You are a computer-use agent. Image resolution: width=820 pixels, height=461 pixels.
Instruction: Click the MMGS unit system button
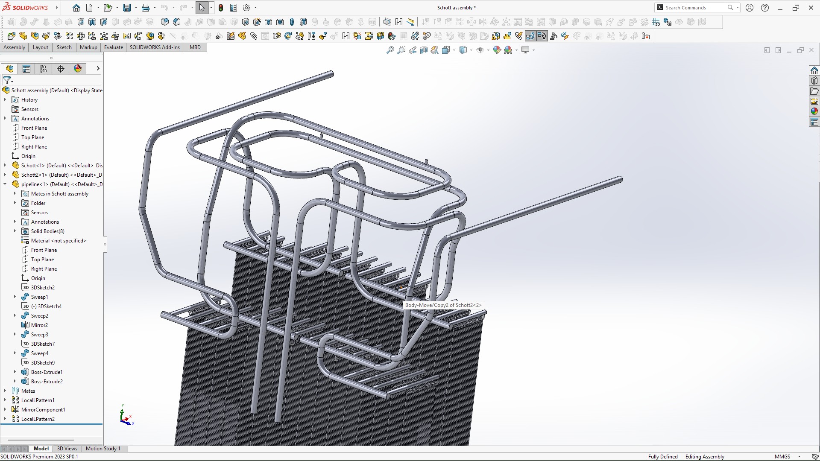click(782, 457)
